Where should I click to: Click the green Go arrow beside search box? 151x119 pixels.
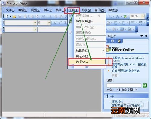[145, 85]
